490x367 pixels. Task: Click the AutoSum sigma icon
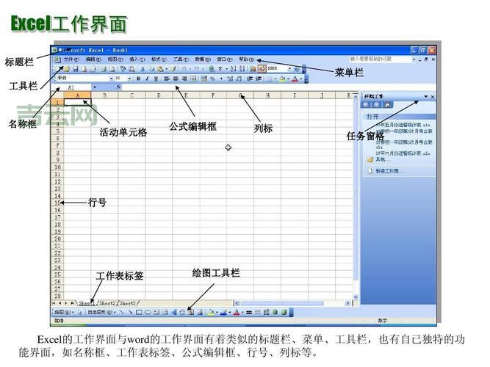220,69
